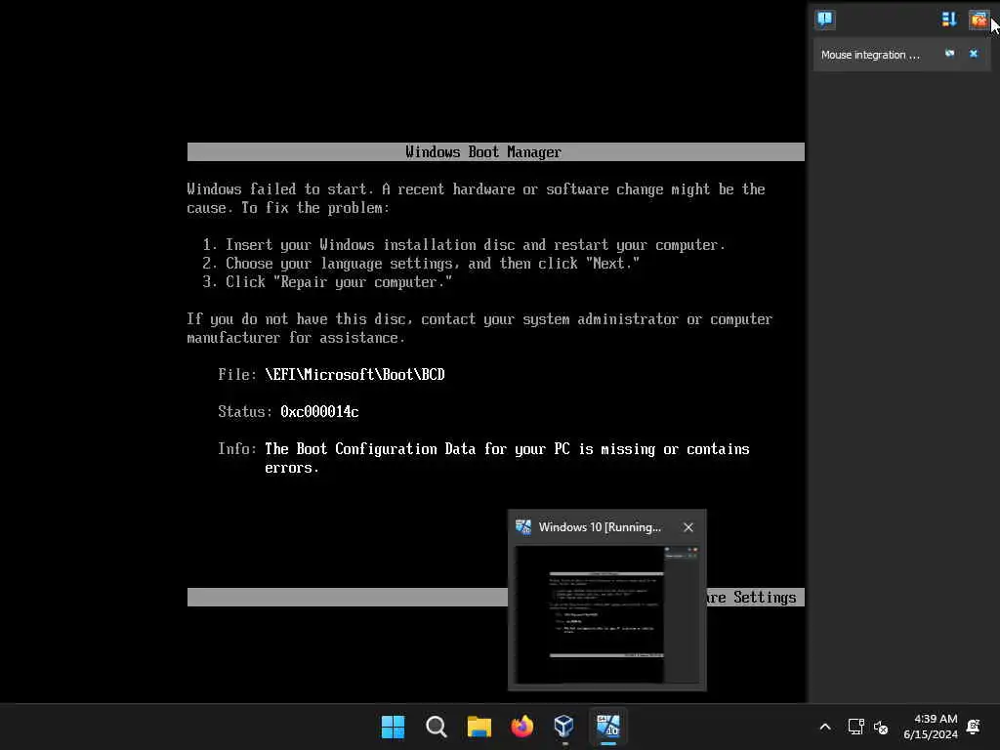Expand the hidden system tray icons
The image size is (1000, 750).
point(824,727)
